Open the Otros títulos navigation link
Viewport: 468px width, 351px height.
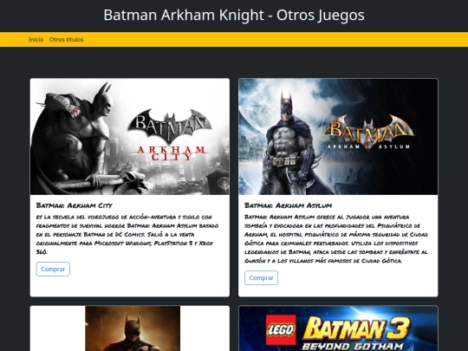[x=66, y=39]
